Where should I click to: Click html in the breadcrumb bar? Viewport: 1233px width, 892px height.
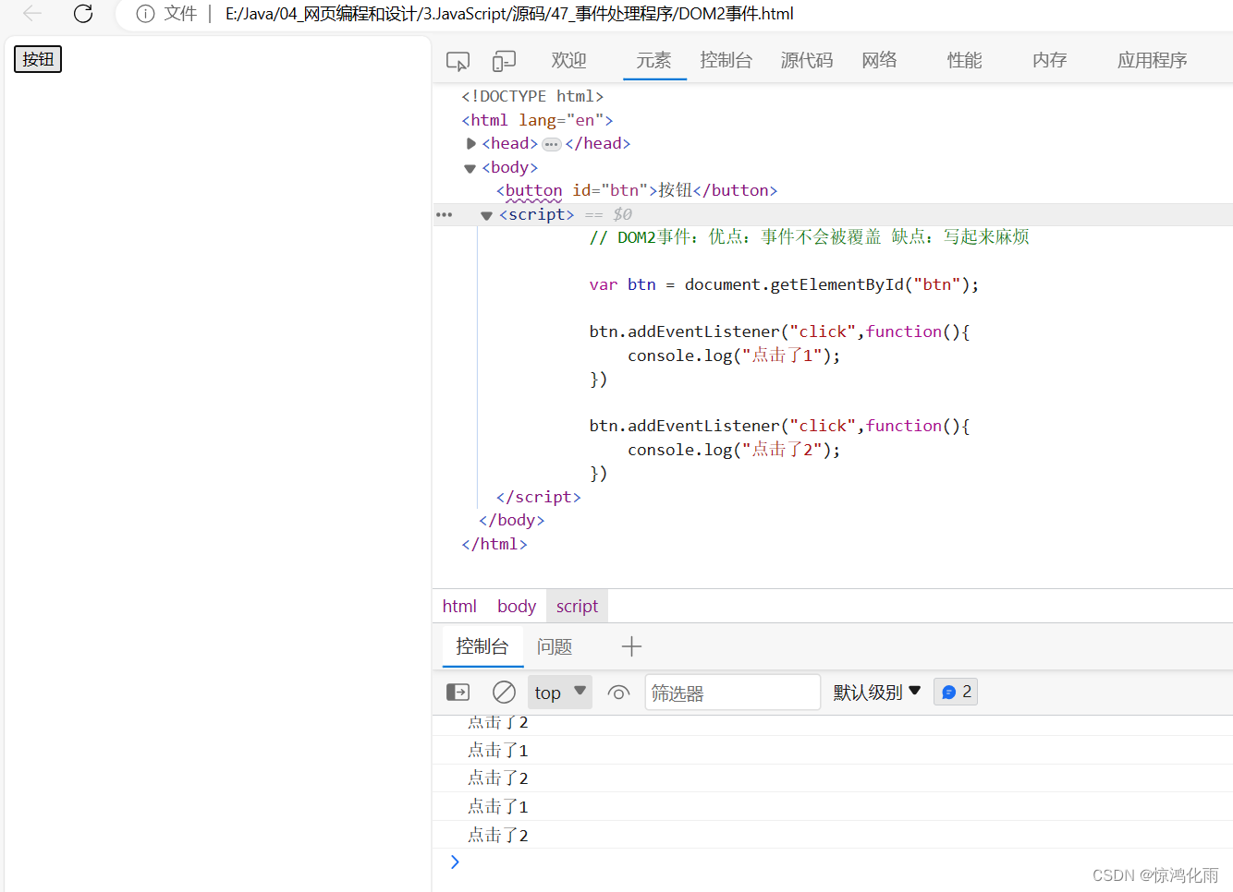pyautogui.click(x=459, y=606)
